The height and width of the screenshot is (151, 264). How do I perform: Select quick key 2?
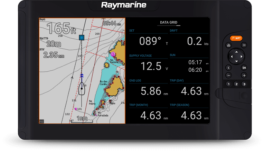[x=236, y=84]
